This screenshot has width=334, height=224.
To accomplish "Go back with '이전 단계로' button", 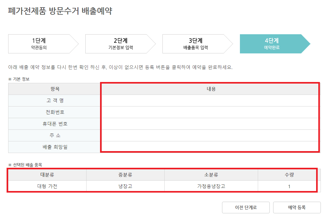I will 246,207.
